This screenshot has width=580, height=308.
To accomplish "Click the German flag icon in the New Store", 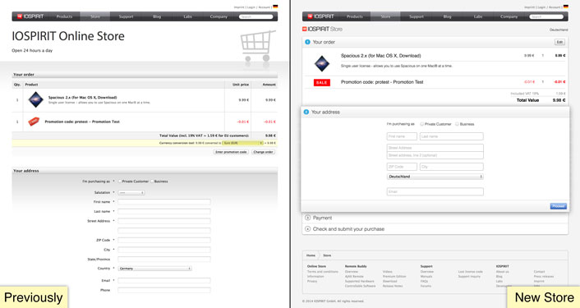I will (565, 7).
